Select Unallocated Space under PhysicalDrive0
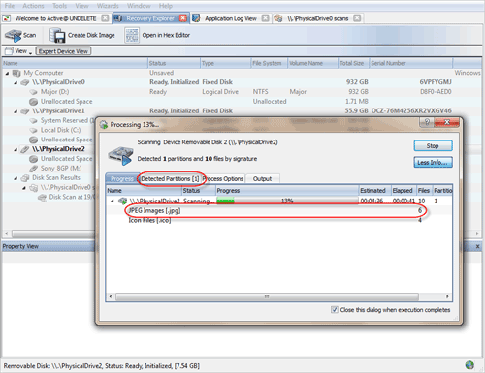Viewport: 485px width, 373px height. [66, 102]
